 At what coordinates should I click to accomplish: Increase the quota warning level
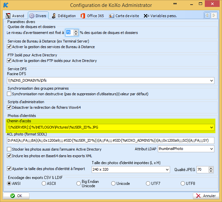click(76, 31)
